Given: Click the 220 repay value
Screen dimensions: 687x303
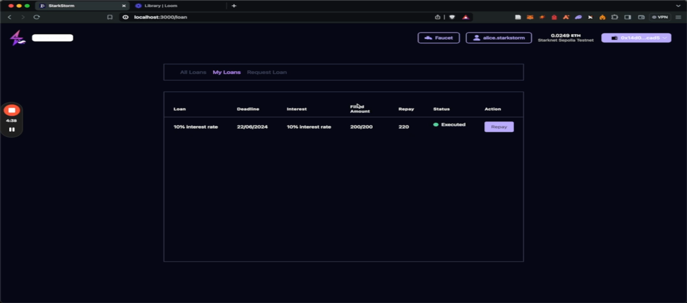Looking at the screenshot, I should coord(404,127).
